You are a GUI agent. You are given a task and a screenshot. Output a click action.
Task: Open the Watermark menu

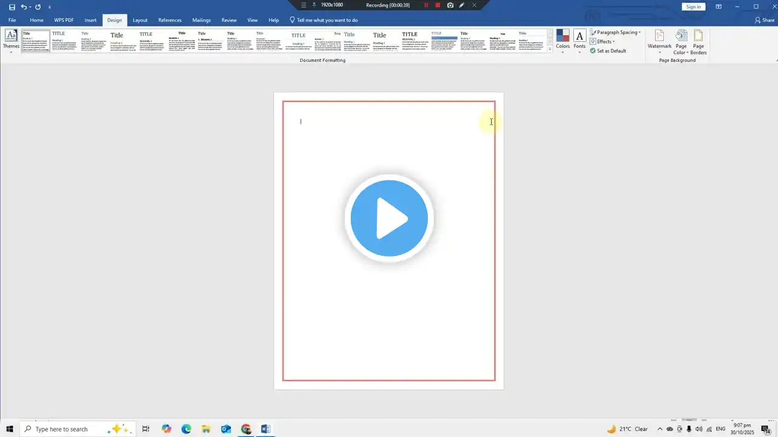pyautogui.click(x=659, y=41)
